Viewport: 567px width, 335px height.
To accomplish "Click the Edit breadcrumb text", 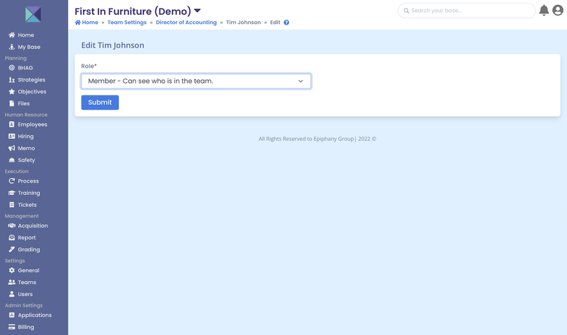I will click(275, 23).
